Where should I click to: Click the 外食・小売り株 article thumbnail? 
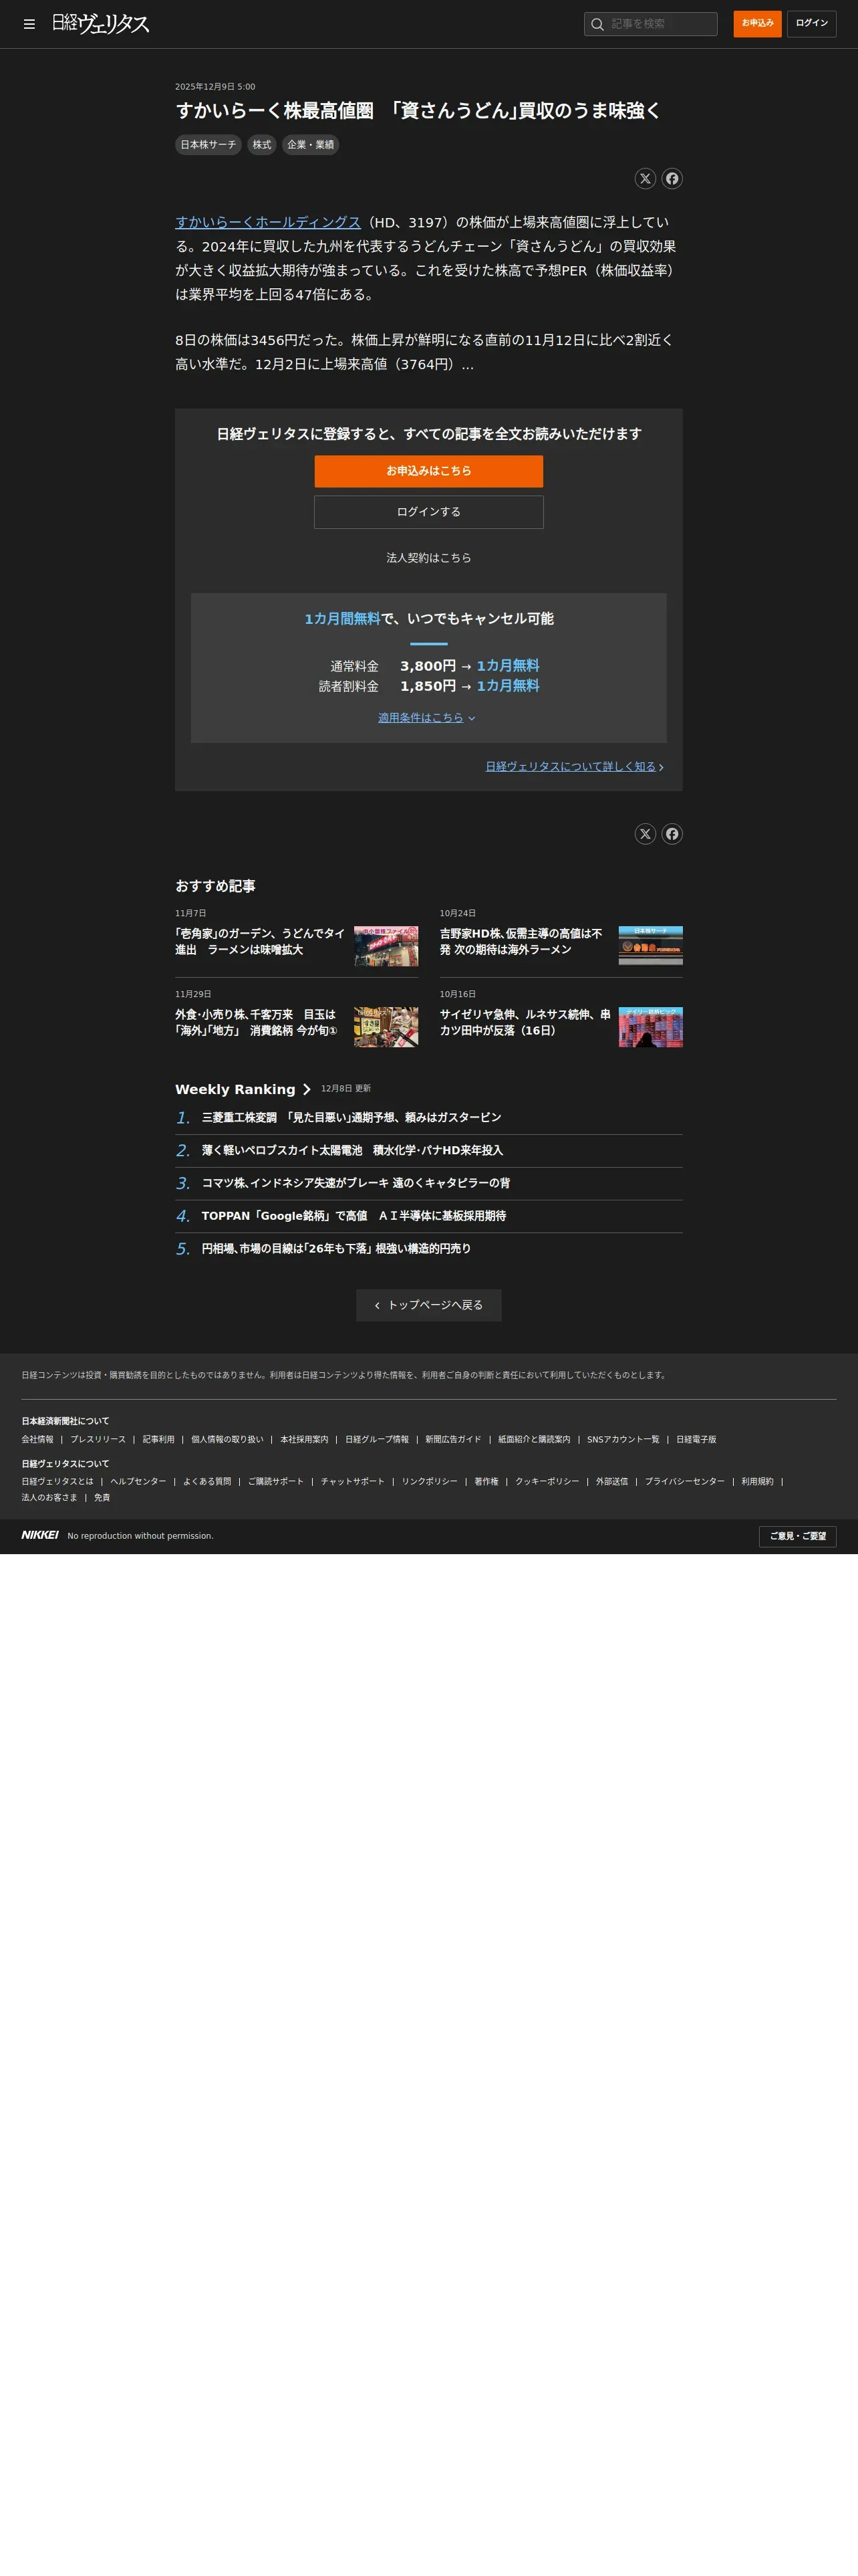386,1027
